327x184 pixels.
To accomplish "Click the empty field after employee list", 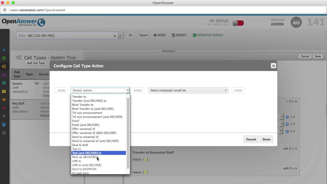I will click(238, 90).
